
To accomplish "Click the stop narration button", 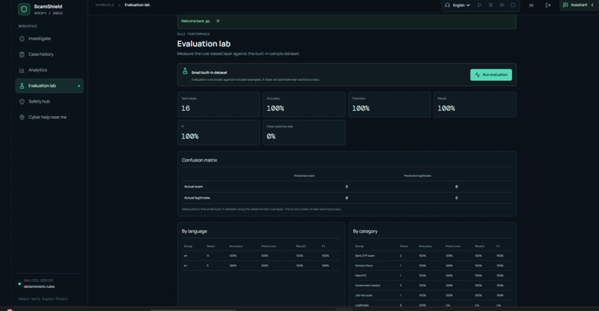I will click(x=513, y=5).
